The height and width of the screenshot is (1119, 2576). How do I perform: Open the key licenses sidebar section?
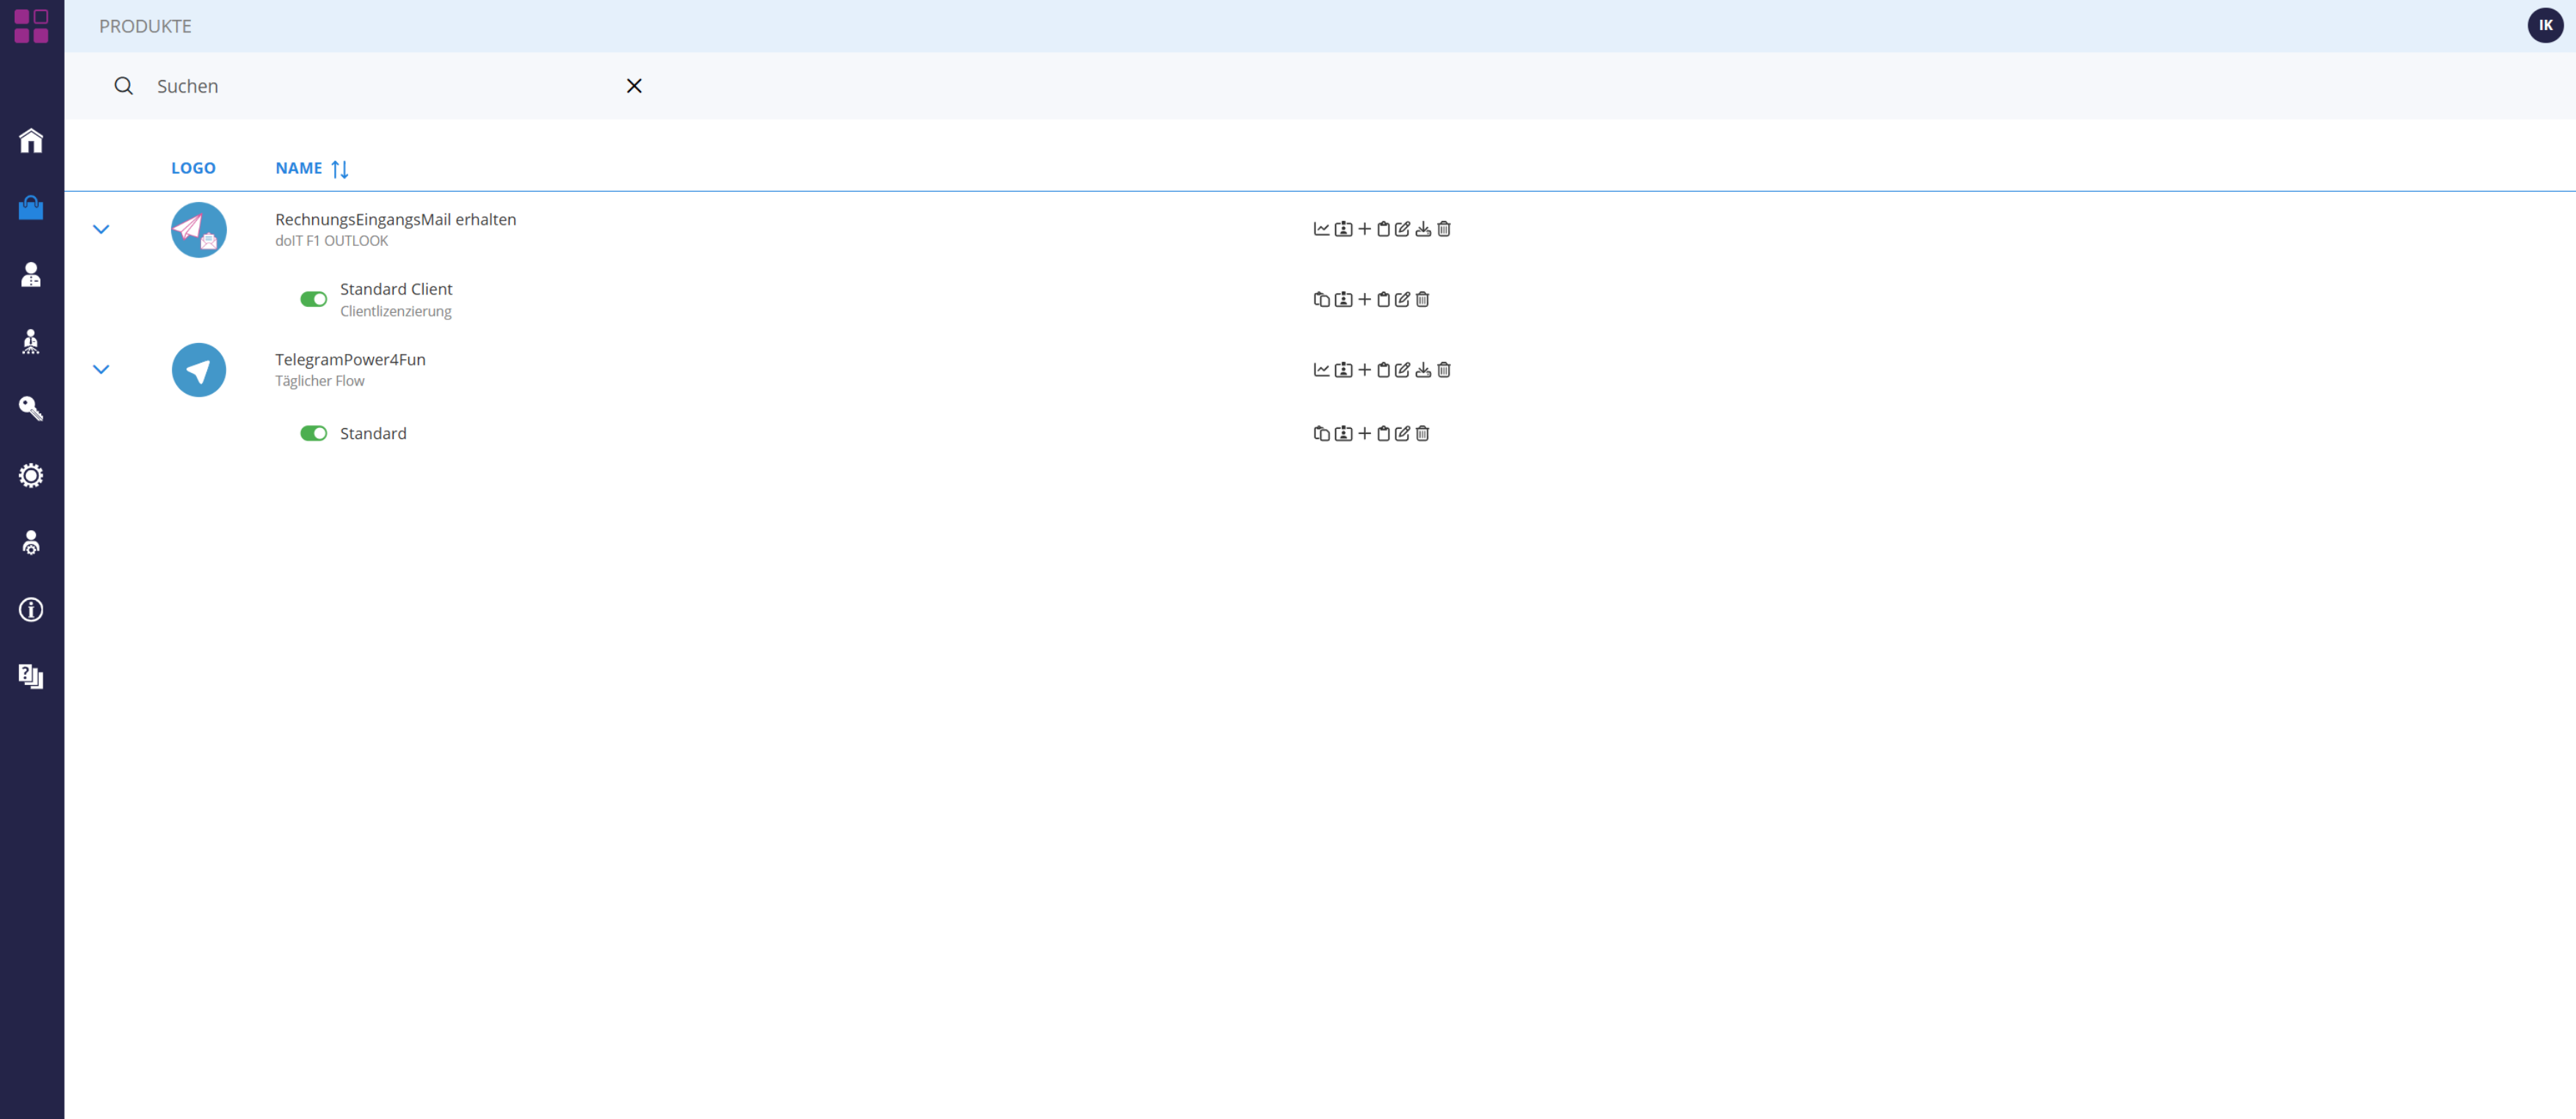coord(31,408)
